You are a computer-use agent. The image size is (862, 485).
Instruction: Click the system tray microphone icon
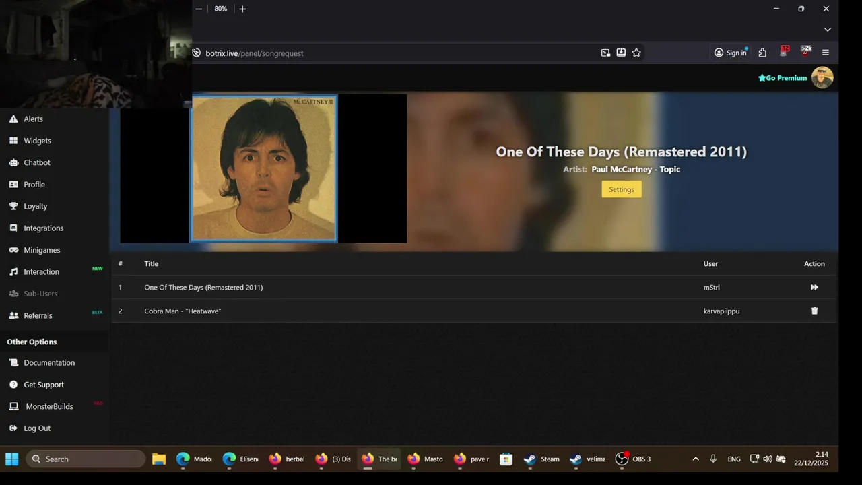[x=713, y=459]
